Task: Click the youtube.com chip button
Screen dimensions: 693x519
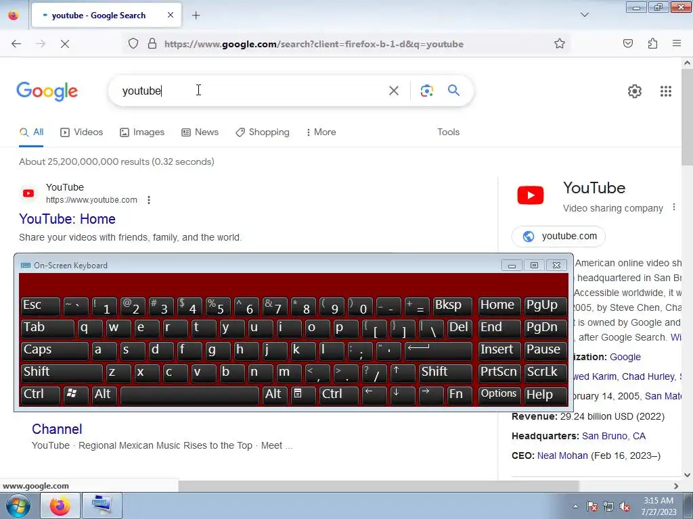Action: [x=558, y=236]
